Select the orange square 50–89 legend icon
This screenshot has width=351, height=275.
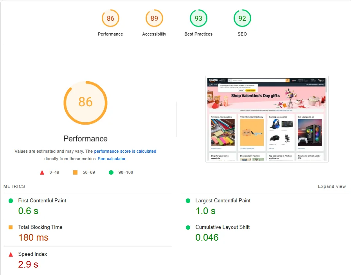click(75, 173)
